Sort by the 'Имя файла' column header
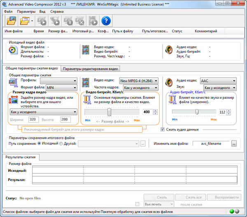 13,31
